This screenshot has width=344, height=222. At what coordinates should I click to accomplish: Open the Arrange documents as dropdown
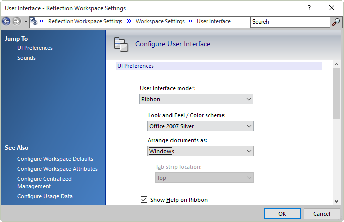click(200, 151)
